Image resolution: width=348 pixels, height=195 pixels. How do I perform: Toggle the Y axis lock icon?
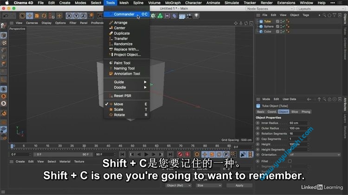pyautogui.click(x=76, y=16)
